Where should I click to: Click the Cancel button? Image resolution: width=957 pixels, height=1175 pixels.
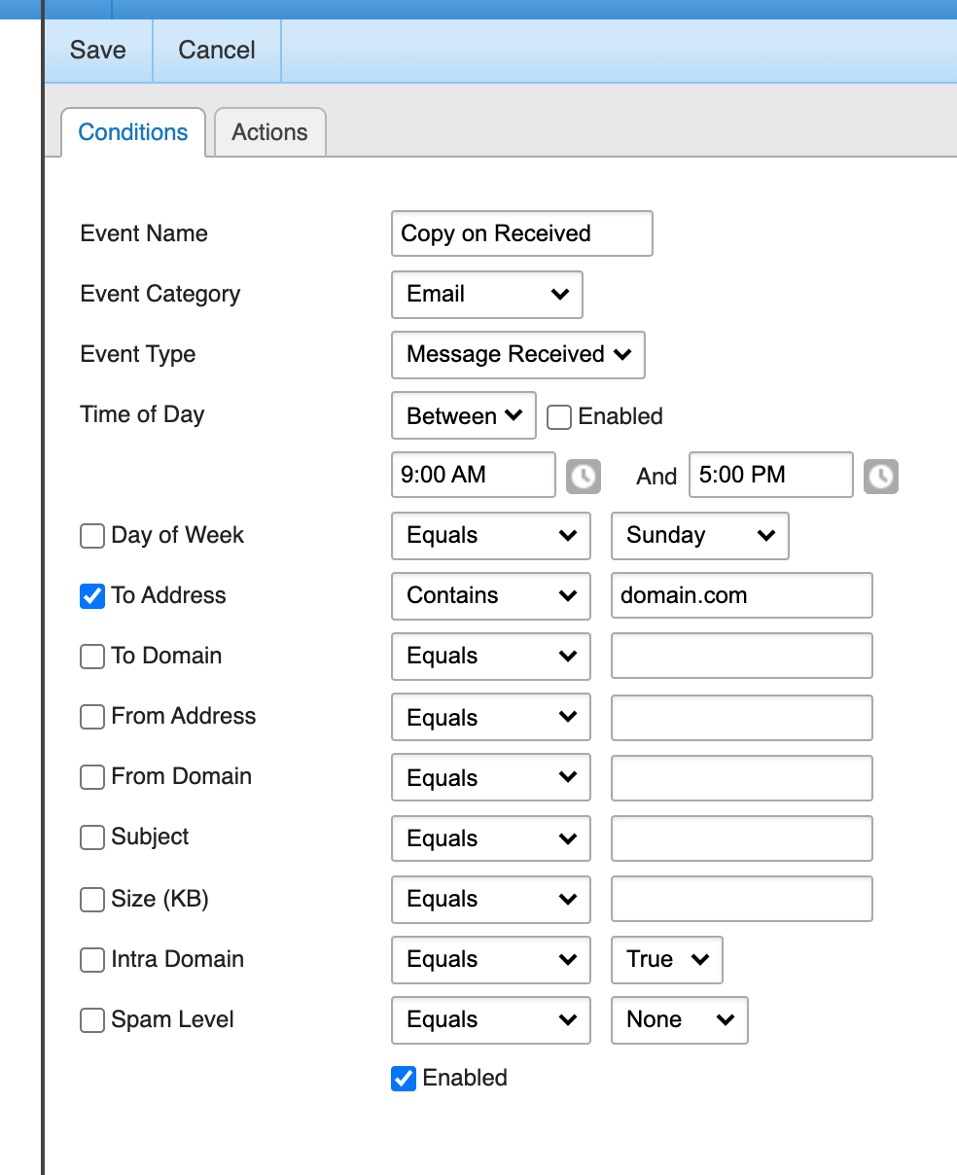coord(217,51)
